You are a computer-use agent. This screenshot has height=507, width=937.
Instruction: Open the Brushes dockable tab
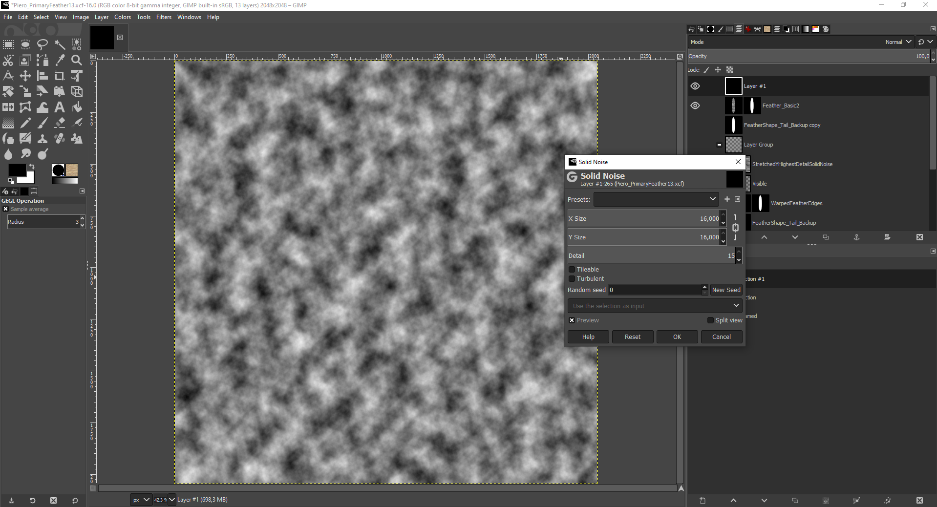(x=721, y=29)
